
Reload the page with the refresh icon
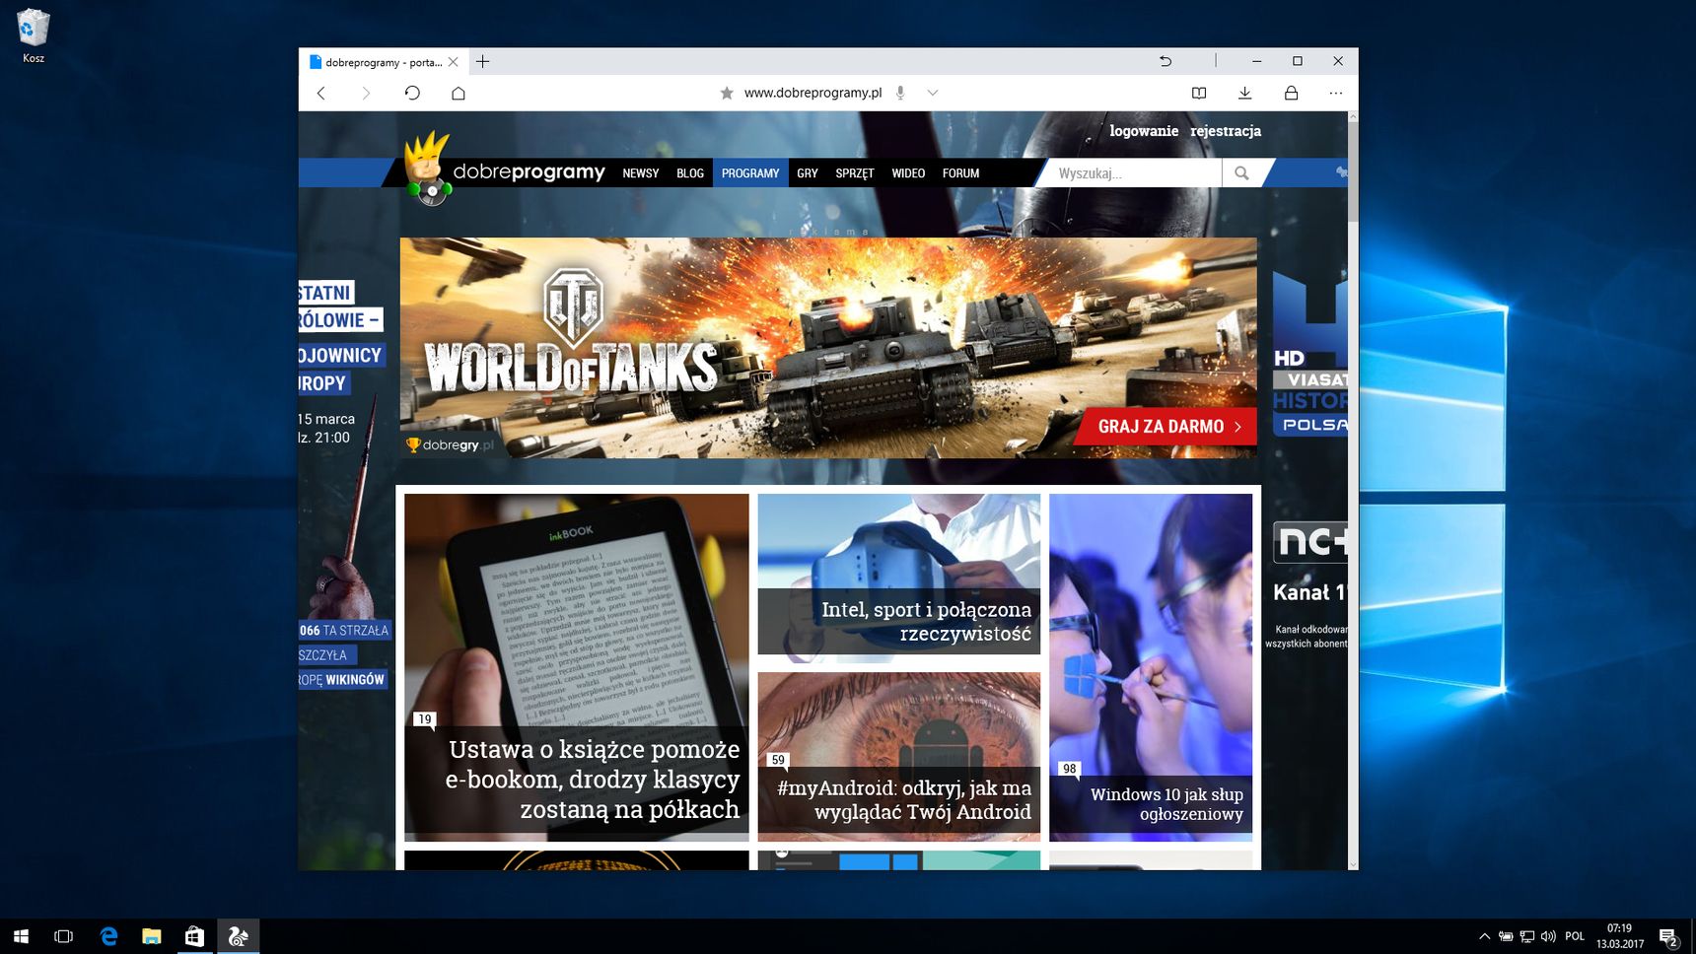pos(412,93)
